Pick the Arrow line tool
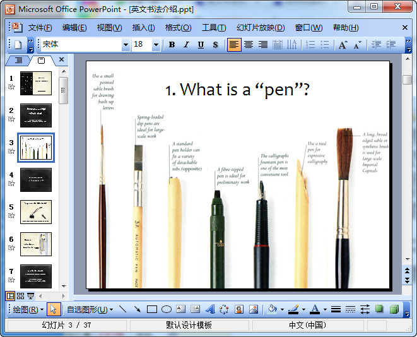Screen dimensions: 417x337 coord(137,309)
